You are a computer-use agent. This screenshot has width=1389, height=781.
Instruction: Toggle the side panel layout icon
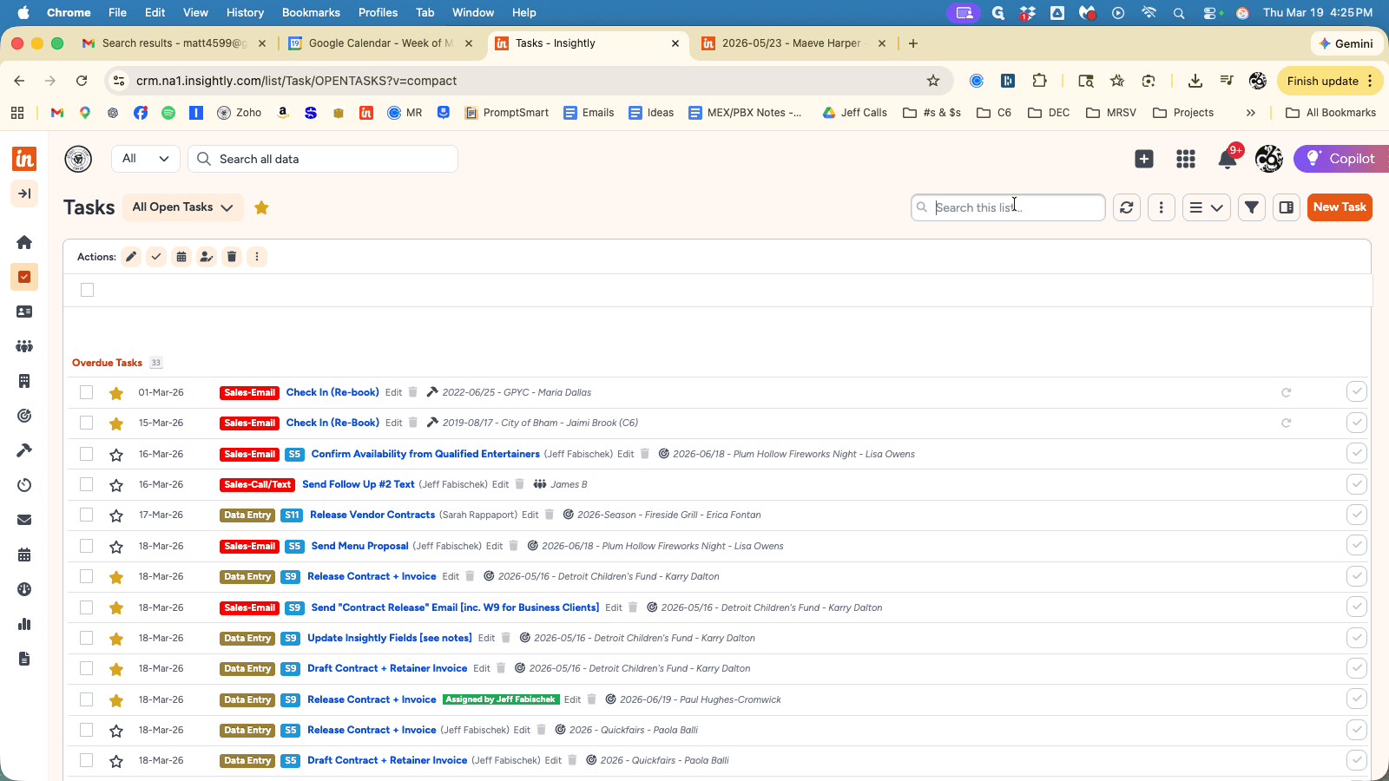coord(1287,207)
